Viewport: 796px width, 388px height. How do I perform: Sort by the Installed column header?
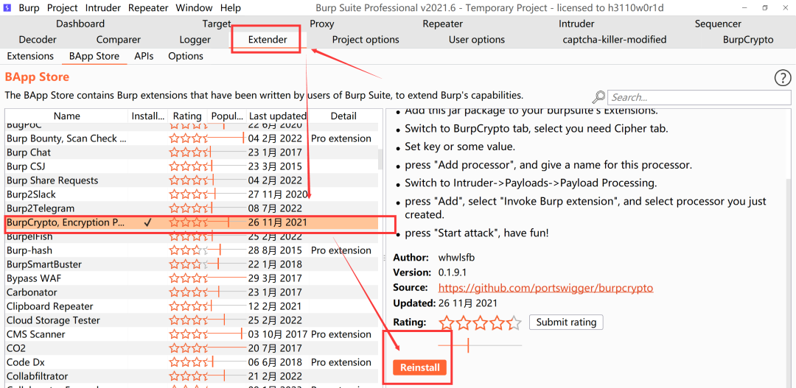pos(147,116)
